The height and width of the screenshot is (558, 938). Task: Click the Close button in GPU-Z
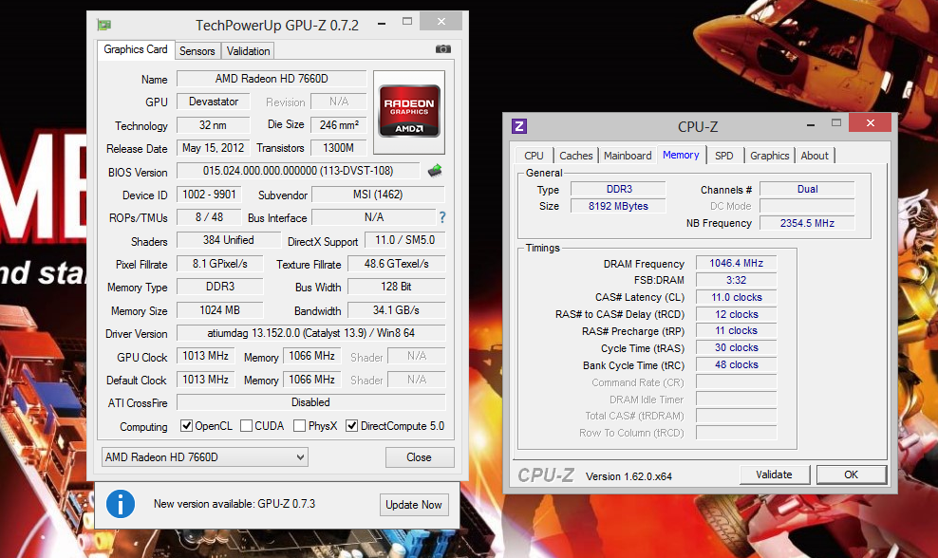(420, 457)
